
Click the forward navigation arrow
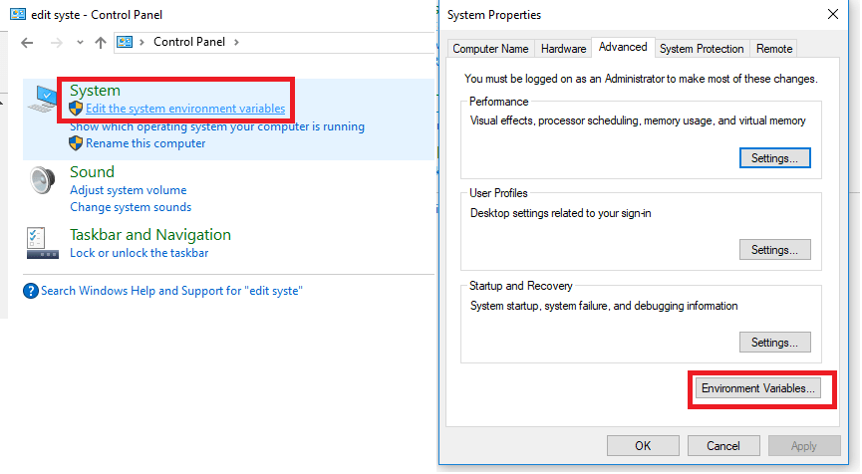pyautogui.click(x=56, y=43)
